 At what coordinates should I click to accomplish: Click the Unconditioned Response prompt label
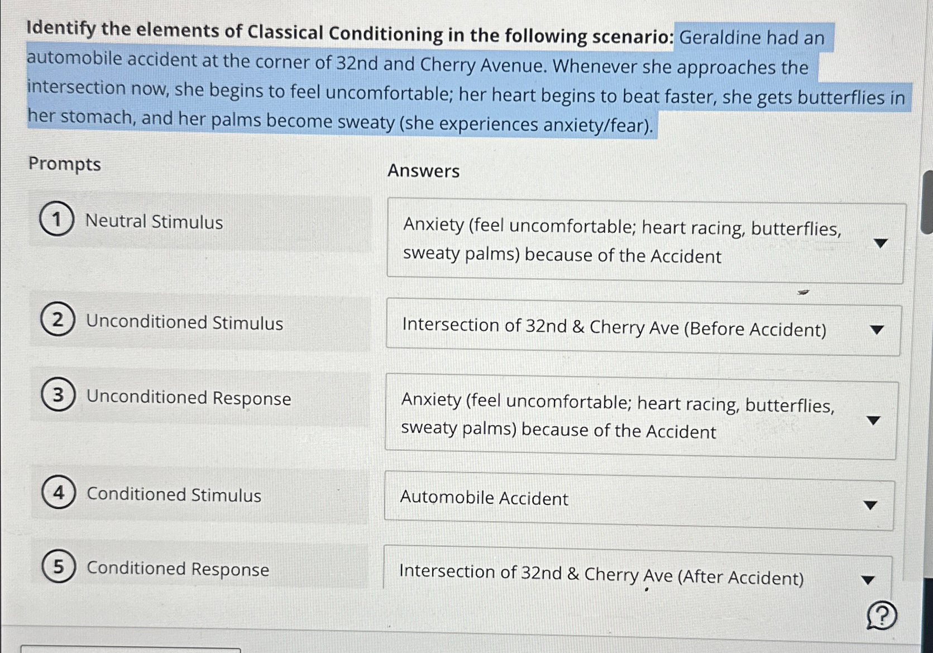click(x=189, y=398)
